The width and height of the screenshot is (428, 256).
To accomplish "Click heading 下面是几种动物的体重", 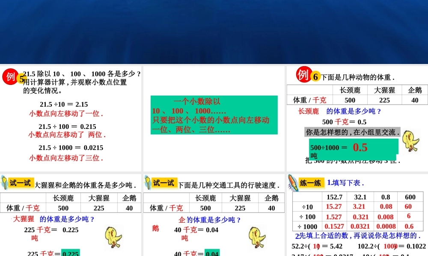I will tap(357, 78).
